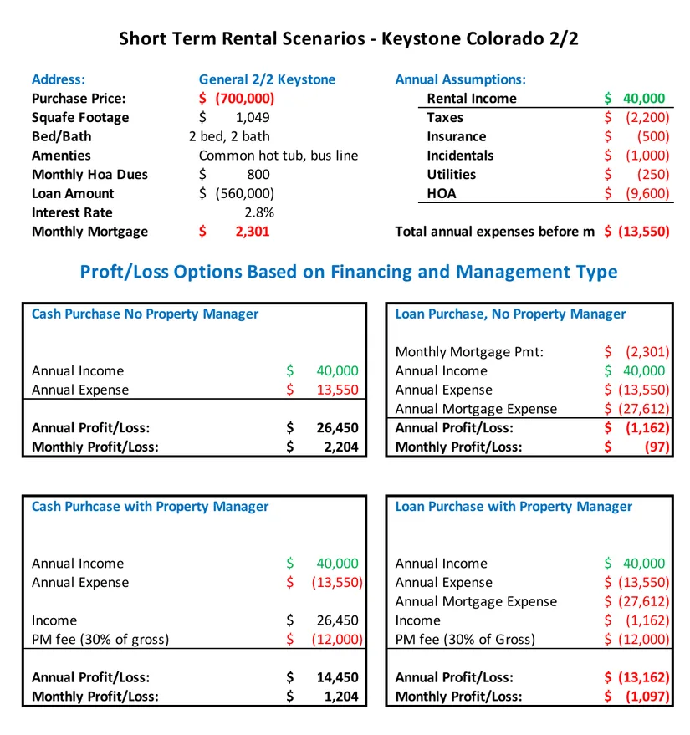Select the 'Annual Assumptions:' heading
The height and width of the screenshot is (735, 690).
tap(460, 79)
